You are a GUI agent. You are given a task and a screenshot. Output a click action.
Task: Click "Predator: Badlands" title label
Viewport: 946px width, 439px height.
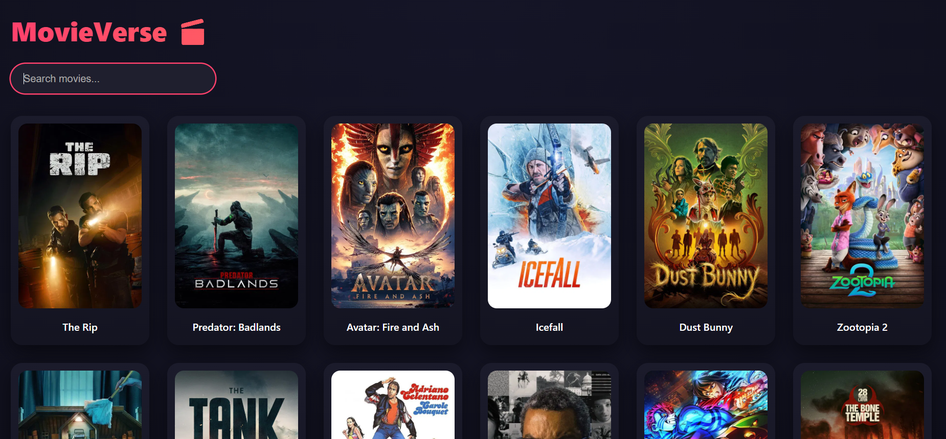[236, 327]
